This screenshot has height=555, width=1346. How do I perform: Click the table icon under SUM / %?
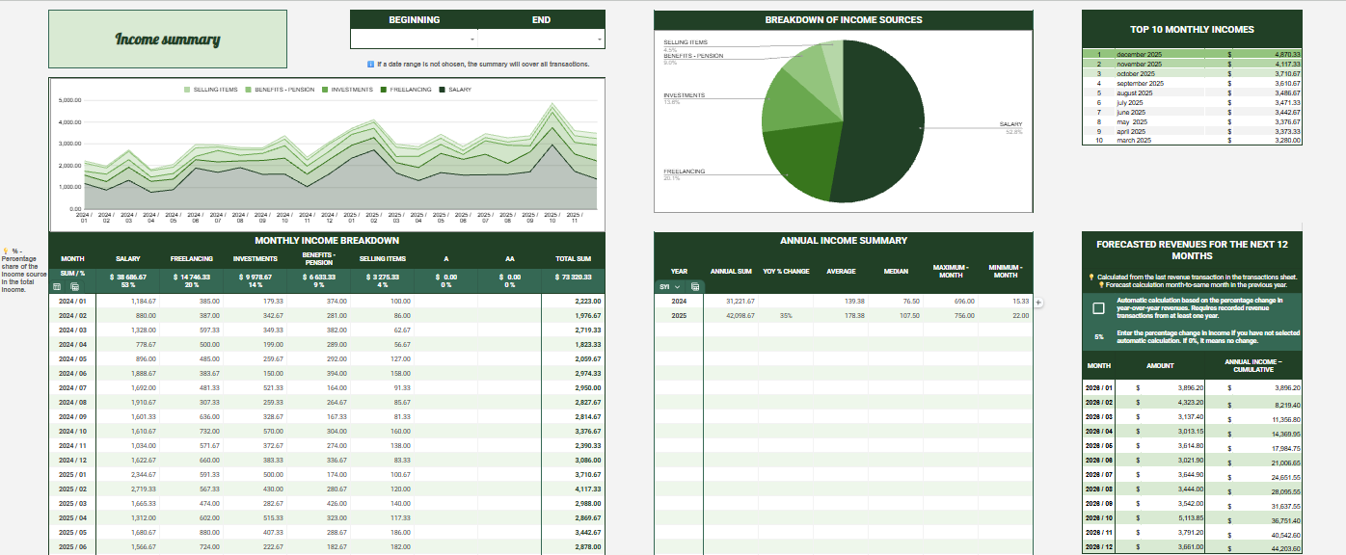click(x=56, y=286)
